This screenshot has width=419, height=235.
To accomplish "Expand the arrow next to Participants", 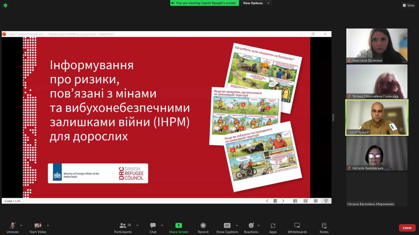I will [x=137, y=225].
